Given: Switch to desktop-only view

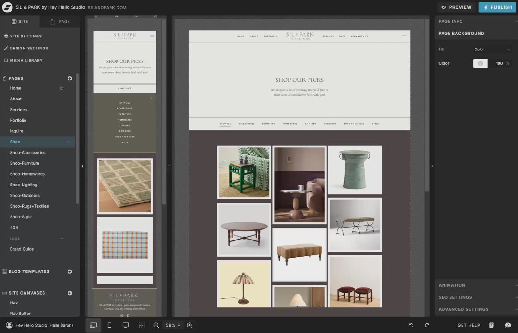Looking at the screenshot, I should (x=125, y=326).
